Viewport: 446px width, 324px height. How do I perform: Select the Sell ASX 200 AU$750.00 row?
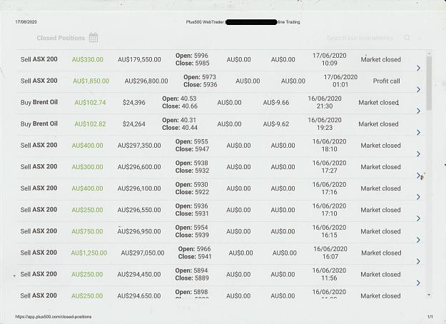click(221, 231)
